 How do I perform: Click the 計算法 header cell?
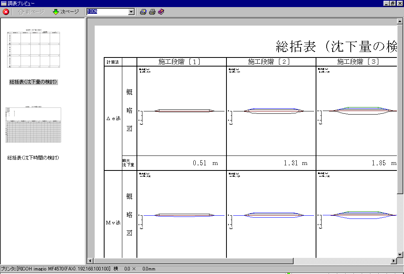pyautogui.click(x=113, y=62)
